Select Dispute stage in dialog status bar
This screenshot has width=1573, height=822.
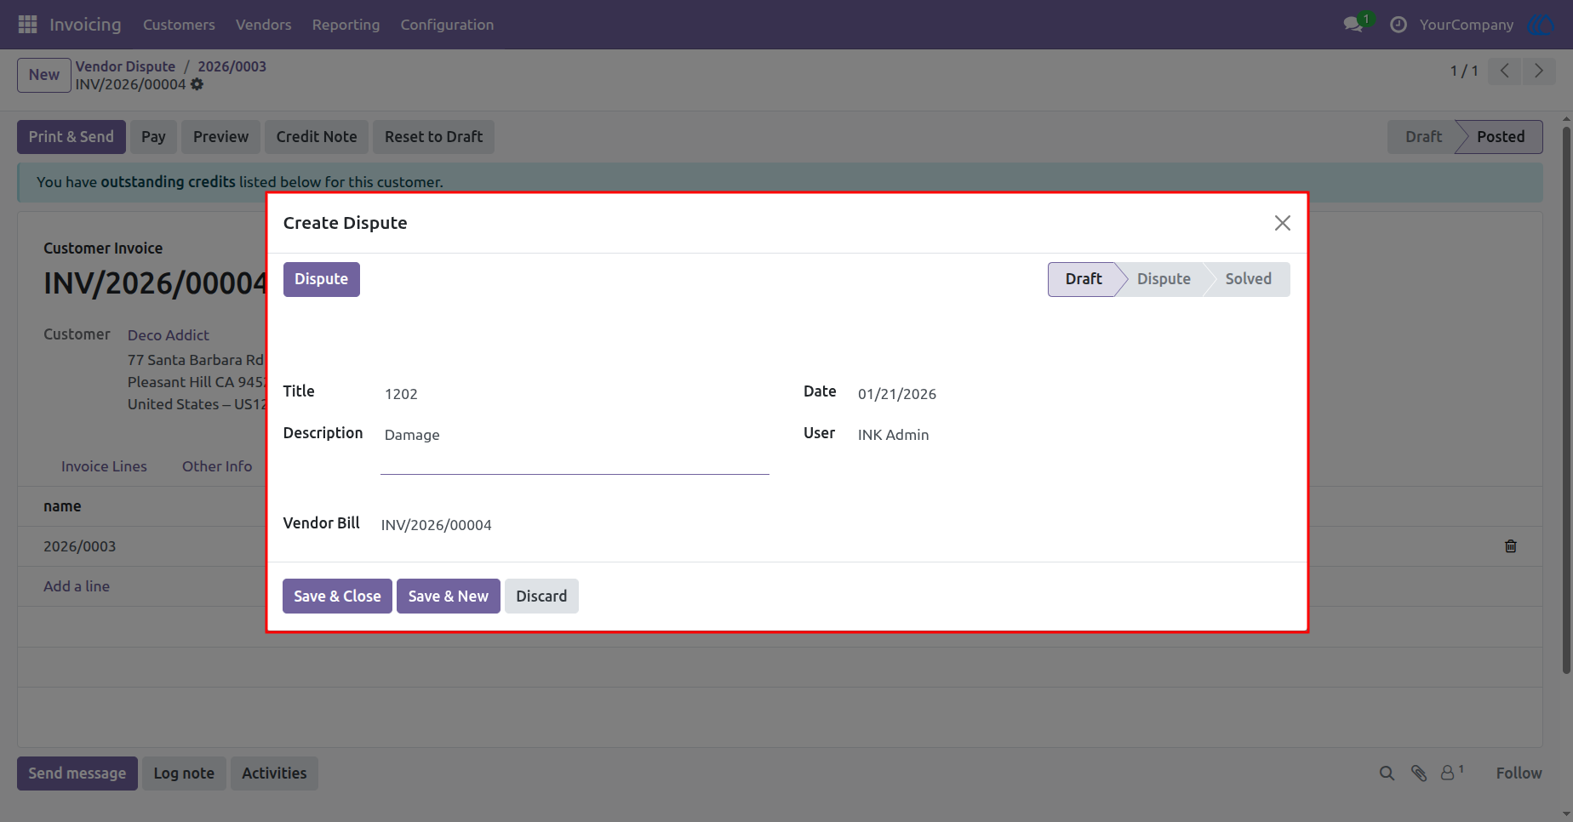click(x=1164, y=279)
